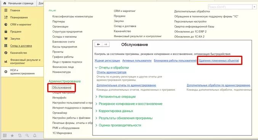Open Физические лица item
Screen dimensions: 258x140
click(63, 67)
